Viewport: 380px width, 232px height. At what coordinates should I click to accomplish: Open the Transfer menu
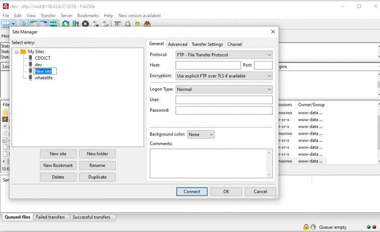click(48, 16)
